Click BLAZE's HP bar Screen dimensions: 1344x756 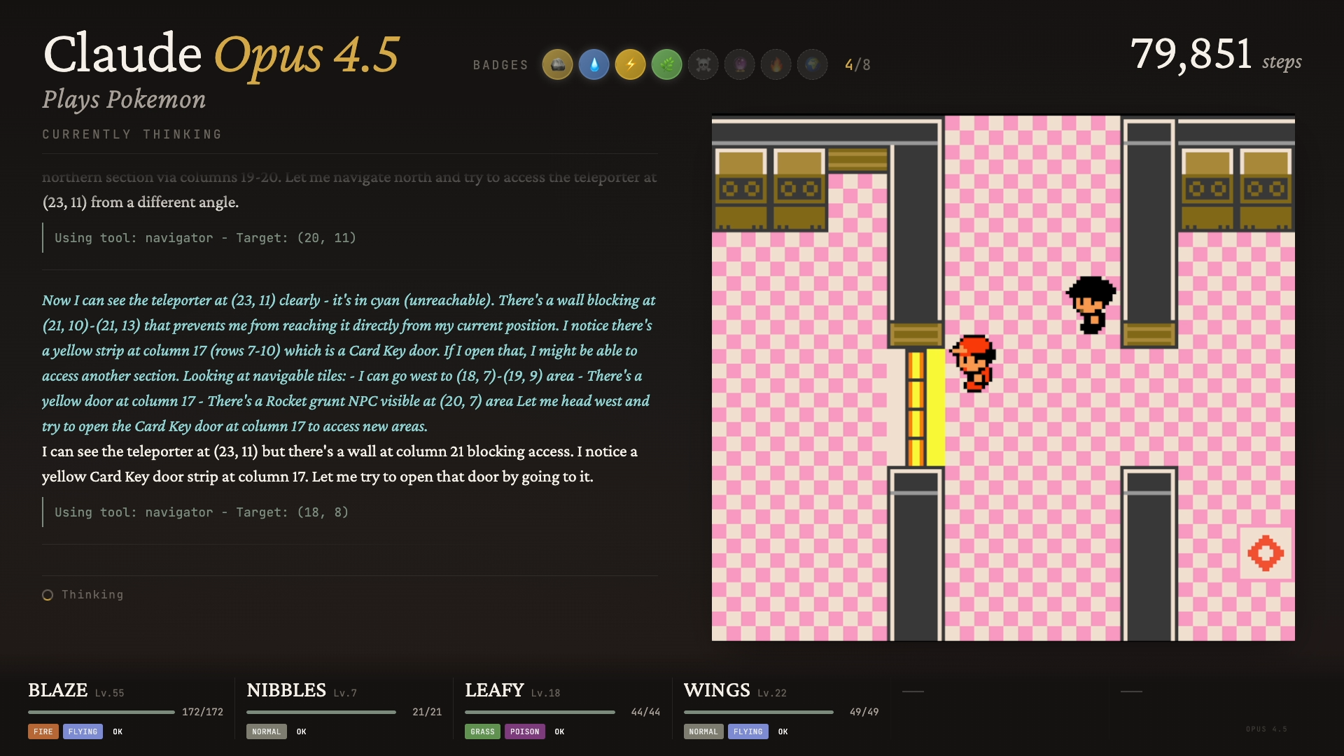click(101, 712)
